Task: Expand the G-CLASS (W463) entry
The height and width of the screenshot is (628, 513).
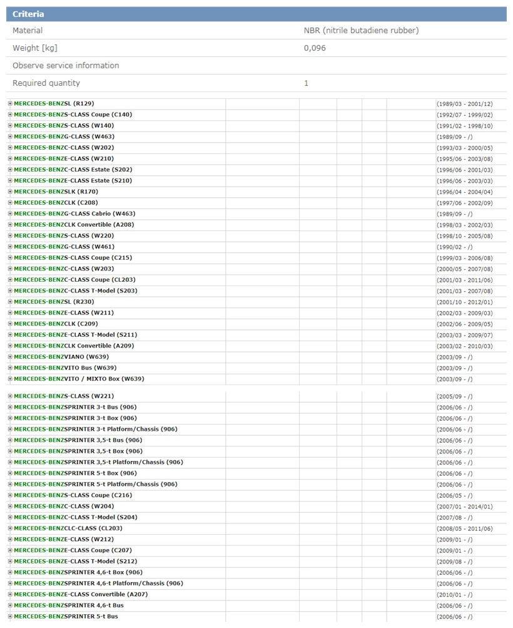Action: pyautogui.click(x=10, y=136)
